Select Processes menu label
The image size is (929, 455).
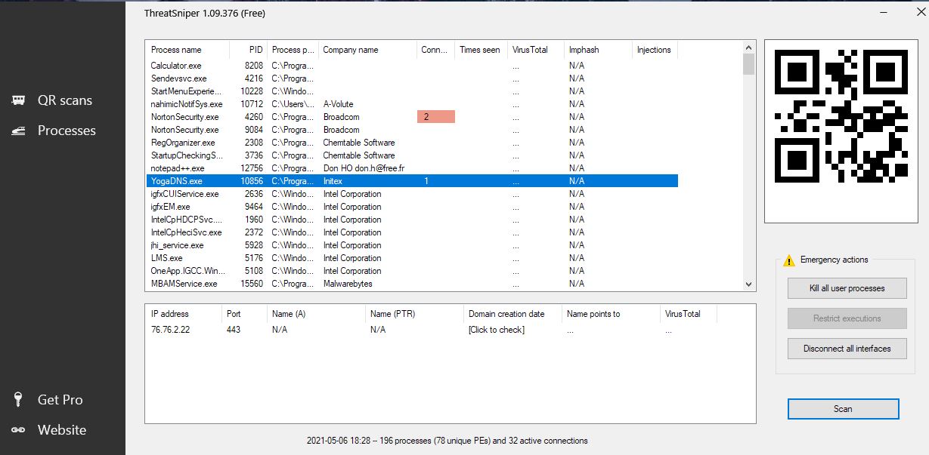pos(67,131)
